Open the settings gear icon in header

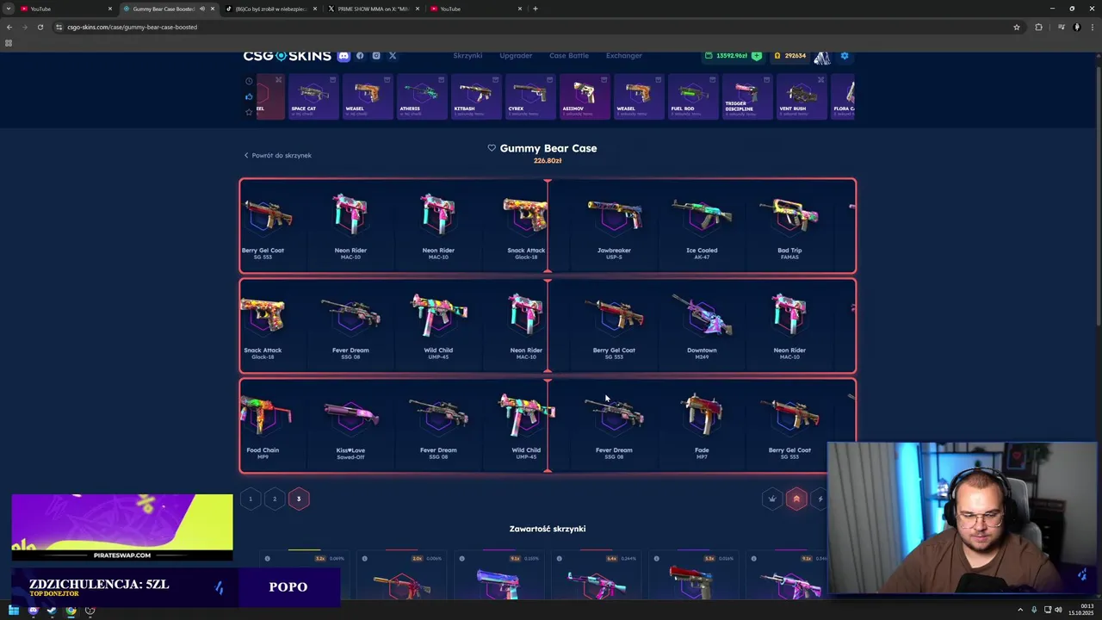click(845, 56)
